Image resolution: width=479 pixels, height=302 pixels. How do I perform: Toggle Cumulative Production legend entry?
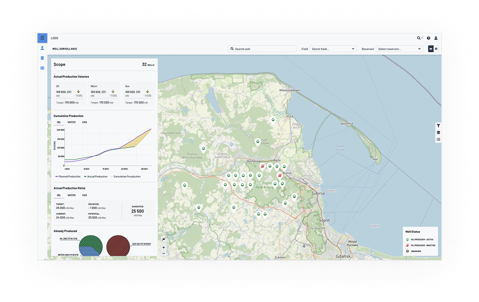pos(126,177)
